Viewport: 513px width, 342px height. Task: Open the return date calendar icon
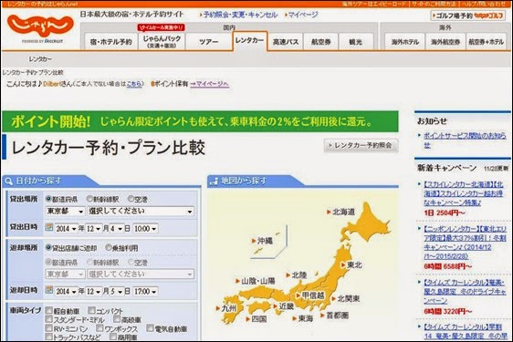coord(49,290)
